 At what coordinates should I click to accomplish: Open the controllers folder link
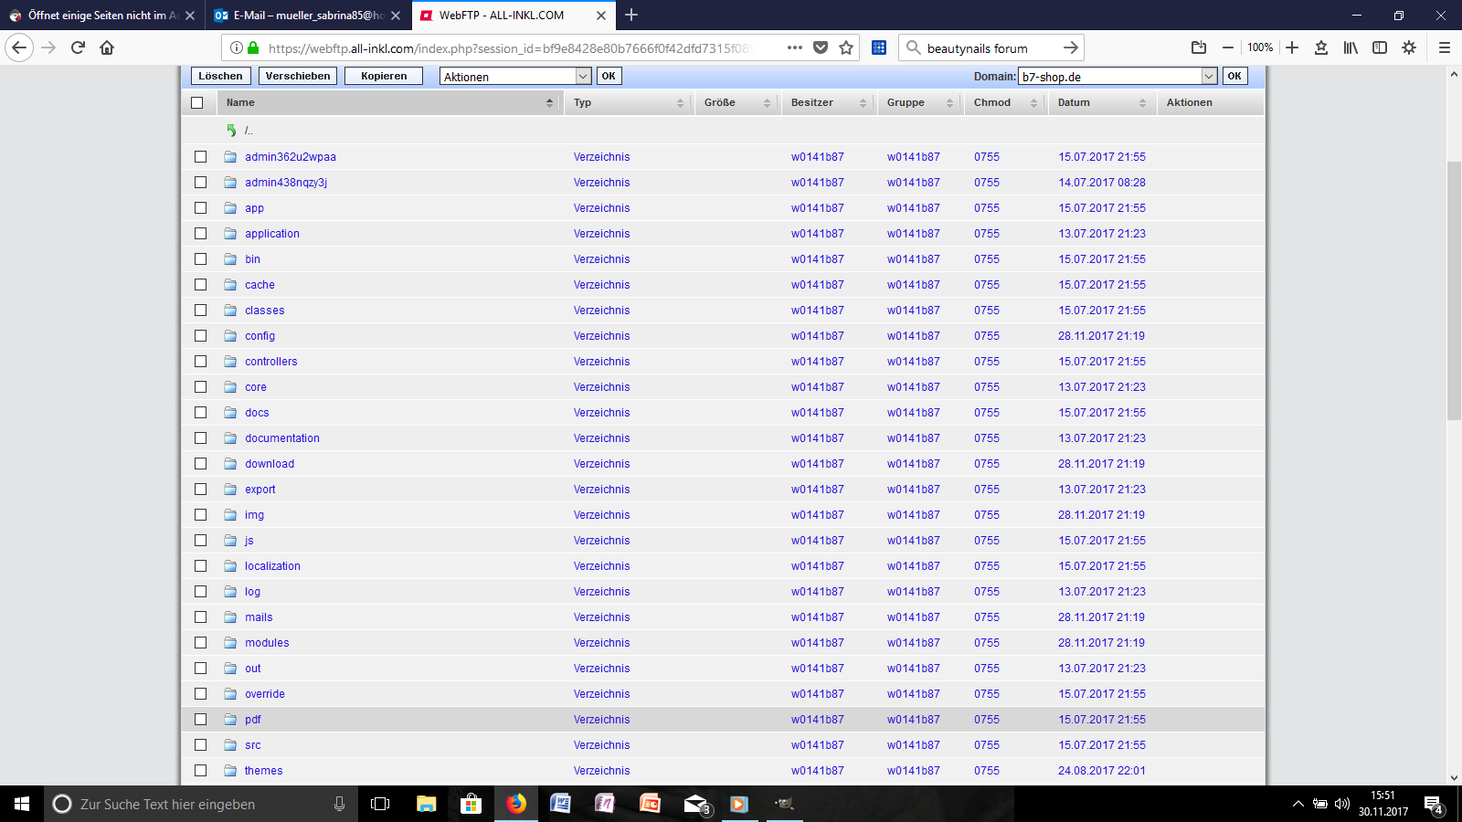[x=271, y=362]
